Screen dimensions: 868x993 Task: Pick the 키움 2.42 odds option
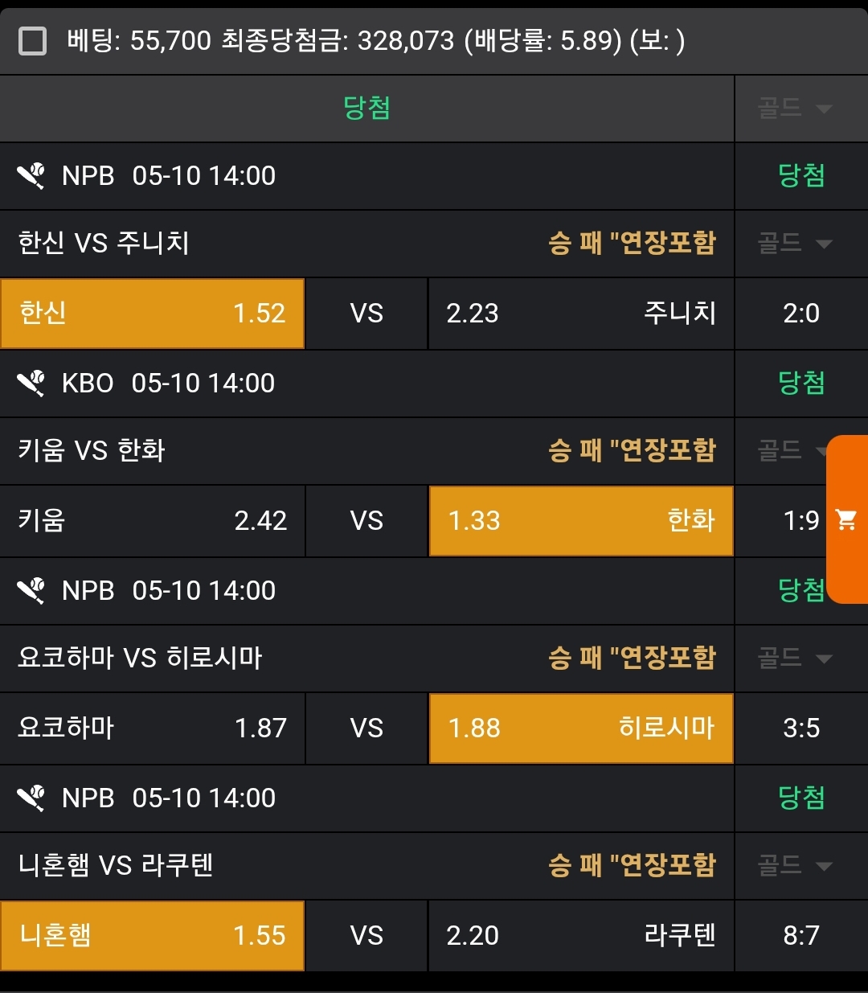click(152, 520)
